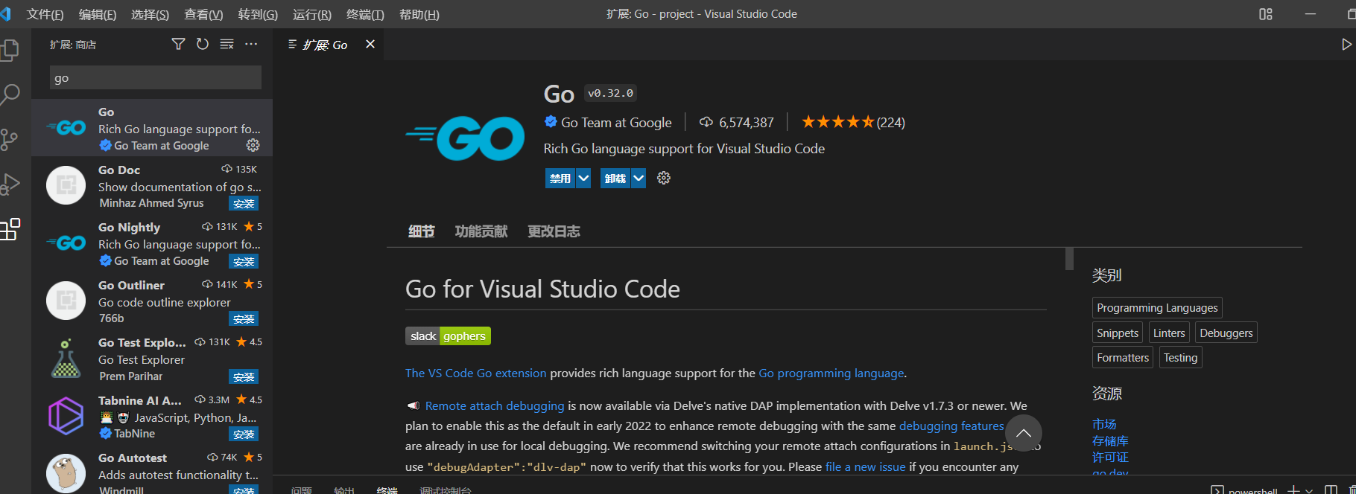Screen dimensions: 1356x494
Task: Switch to the 功能贡献 tab
Action: point(481,231)
